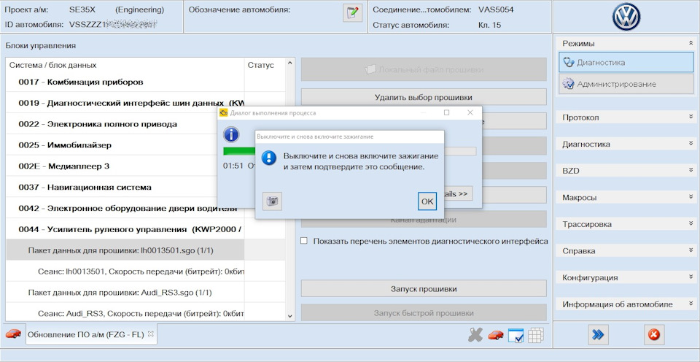Image resolution: width=700 pixels, height=362 pixels.
Task: Select 0017 - Комбинация приборов row
Action: click(125, 82)
